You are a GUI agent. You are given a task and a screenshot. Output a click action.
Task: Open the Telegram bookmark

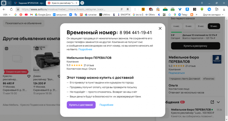pyautogui.click(x=183, y=14)
